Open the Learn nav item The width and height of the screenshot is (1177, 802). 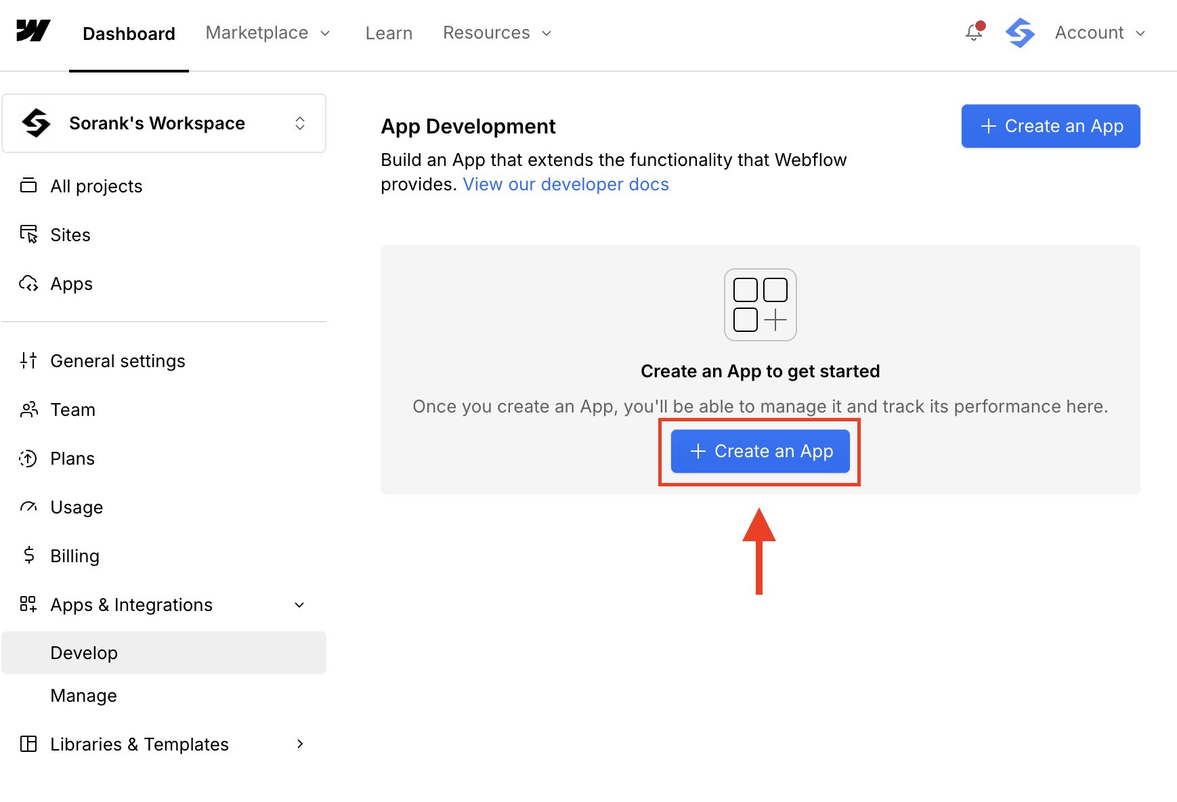pos(389,33)
